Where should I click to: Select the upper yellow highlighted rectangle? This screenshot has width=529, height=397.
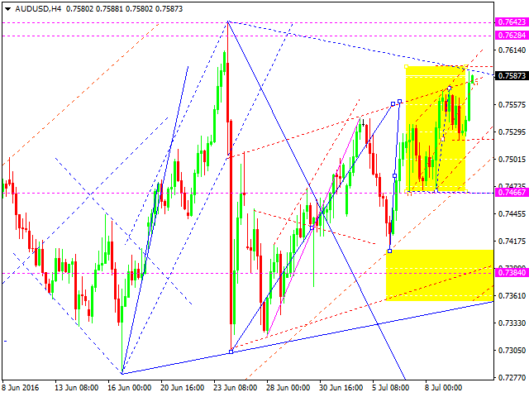click(436, 129)
